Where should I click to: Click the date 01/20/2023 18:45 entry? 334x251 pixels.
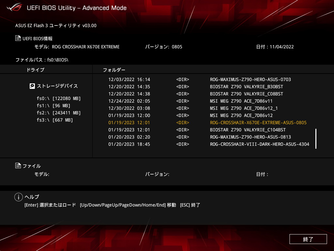click(129, 144)
